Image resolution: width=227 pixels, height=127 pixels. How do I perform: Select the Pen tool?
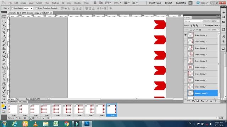pyautogui.click(x=4, y=72)
